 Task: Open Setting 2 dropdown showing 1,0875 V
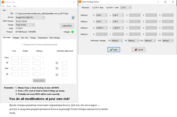118,28
